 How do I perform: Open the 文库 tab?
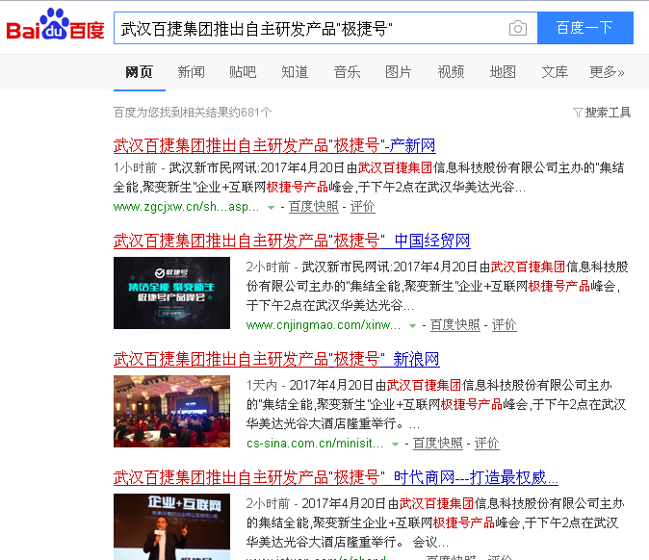[x=555, y=72]
